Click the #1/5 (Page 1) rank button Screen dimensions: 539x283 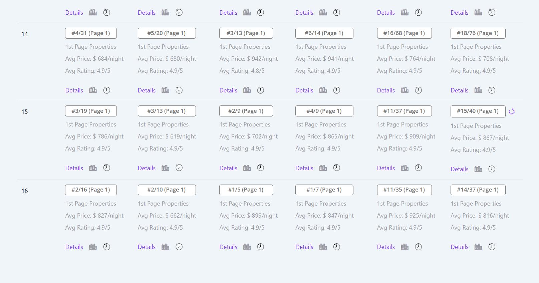coord(246,190)
